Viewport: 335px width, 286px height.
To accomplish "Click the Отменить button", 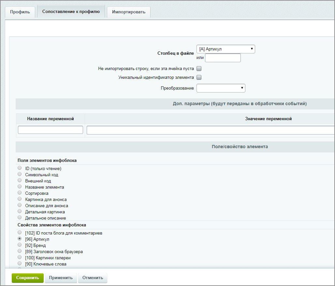I will [x=93, y=278].
